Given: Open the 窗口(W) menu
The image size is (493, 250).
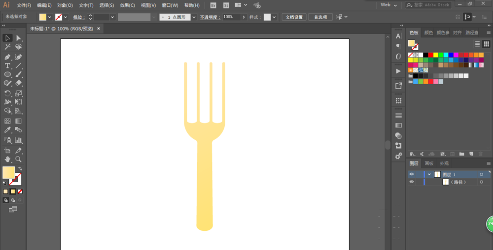Looking at the screenshot, I should click(x=170, y=5).
